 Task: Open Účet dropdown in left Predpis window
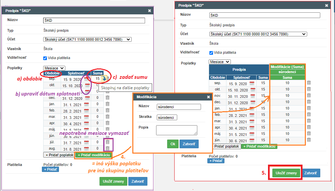coord(87,39)
